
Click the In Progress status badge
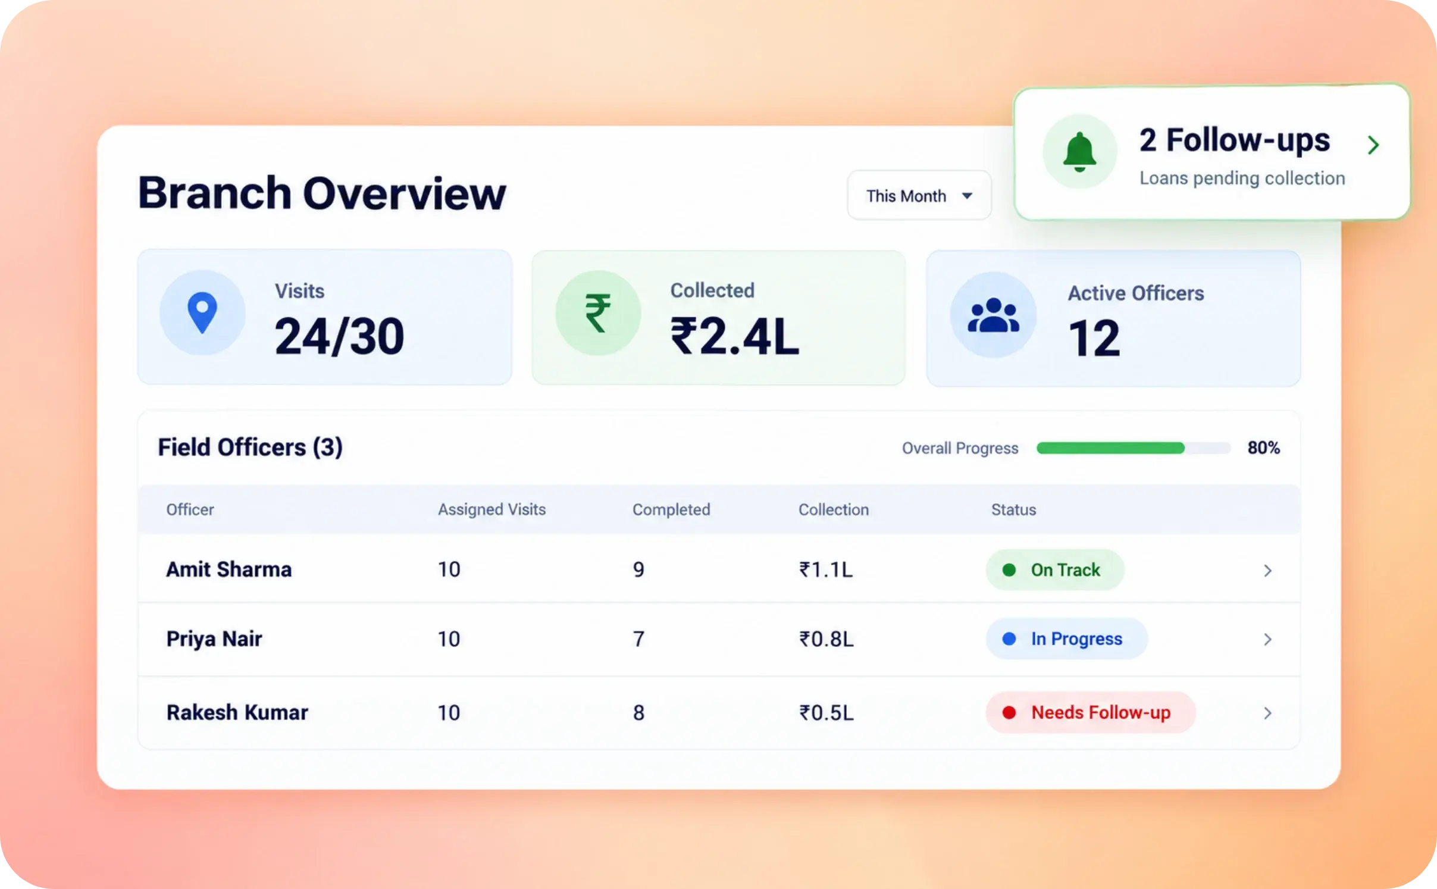click(x=1067, y=638)
